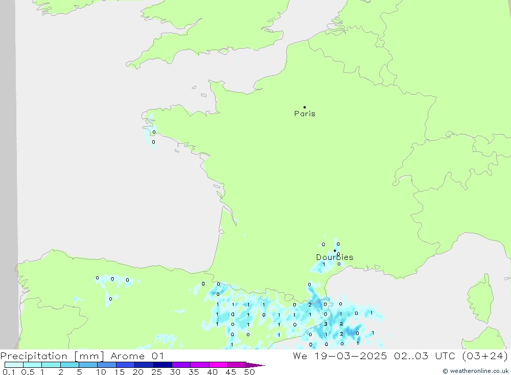Select the 2–5 mm legend swatch
The image size is (511, 375).
69,365
